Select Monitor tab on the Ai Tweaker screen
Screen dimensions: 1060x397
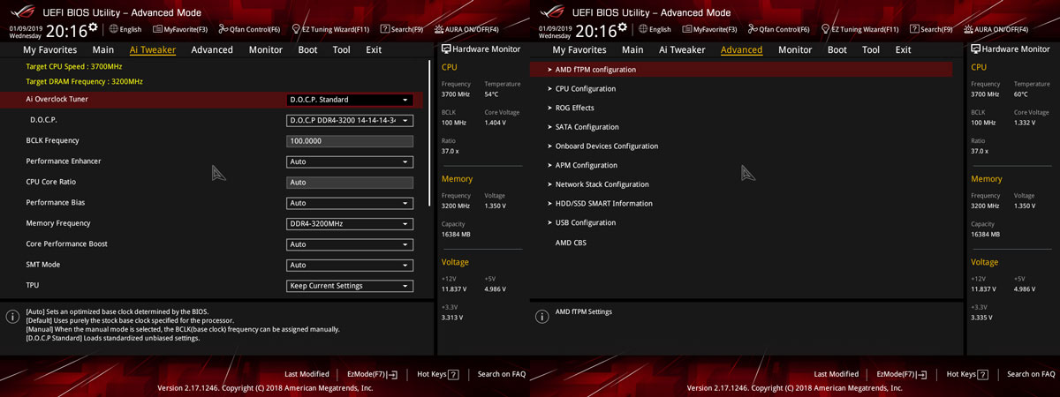click(x=266, y=50)
